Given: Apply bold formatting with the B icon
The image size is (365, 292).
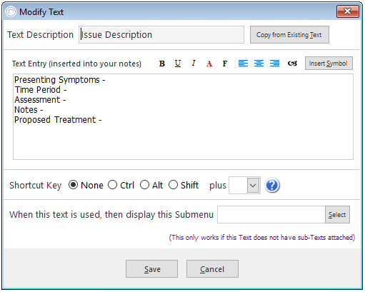Looking at the screenshot, I should pyautogui.click(x=162, y=64).
